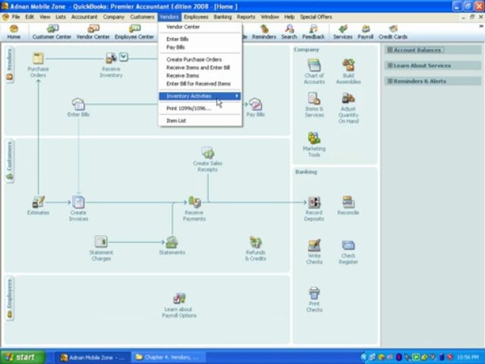Open the Write Checks icon
485x364 pixels.
click(x=314, y=245)
